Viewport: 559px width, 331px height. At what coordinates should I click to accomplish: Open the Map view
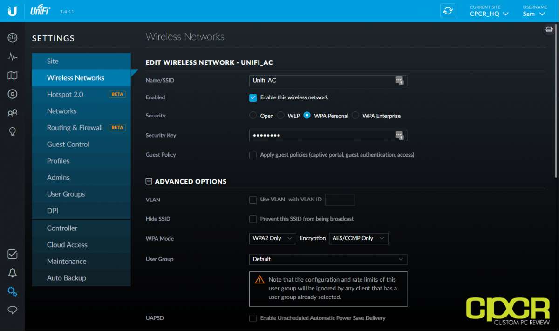pos(12,75)
